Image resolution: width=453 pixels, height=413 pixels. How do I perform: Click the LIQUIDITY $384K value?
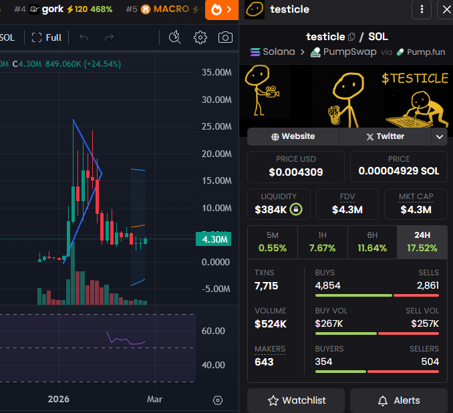click(x=271, y=210)
